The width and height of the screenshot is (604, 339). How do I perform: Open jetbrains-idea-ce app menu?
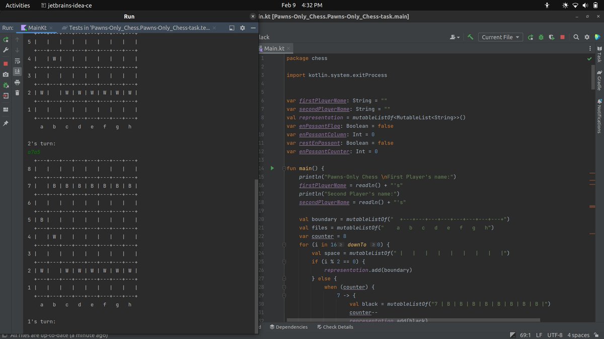pyautogui.click(x=67, y=6)
